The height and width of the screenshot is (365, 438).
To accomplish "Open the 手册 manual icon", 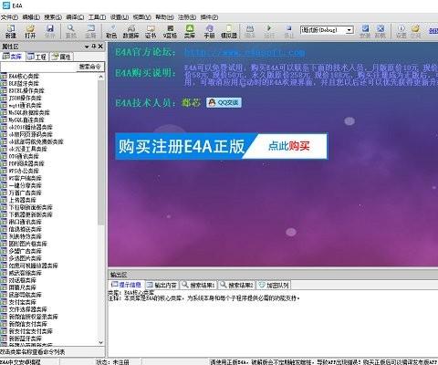I will 209,31.
